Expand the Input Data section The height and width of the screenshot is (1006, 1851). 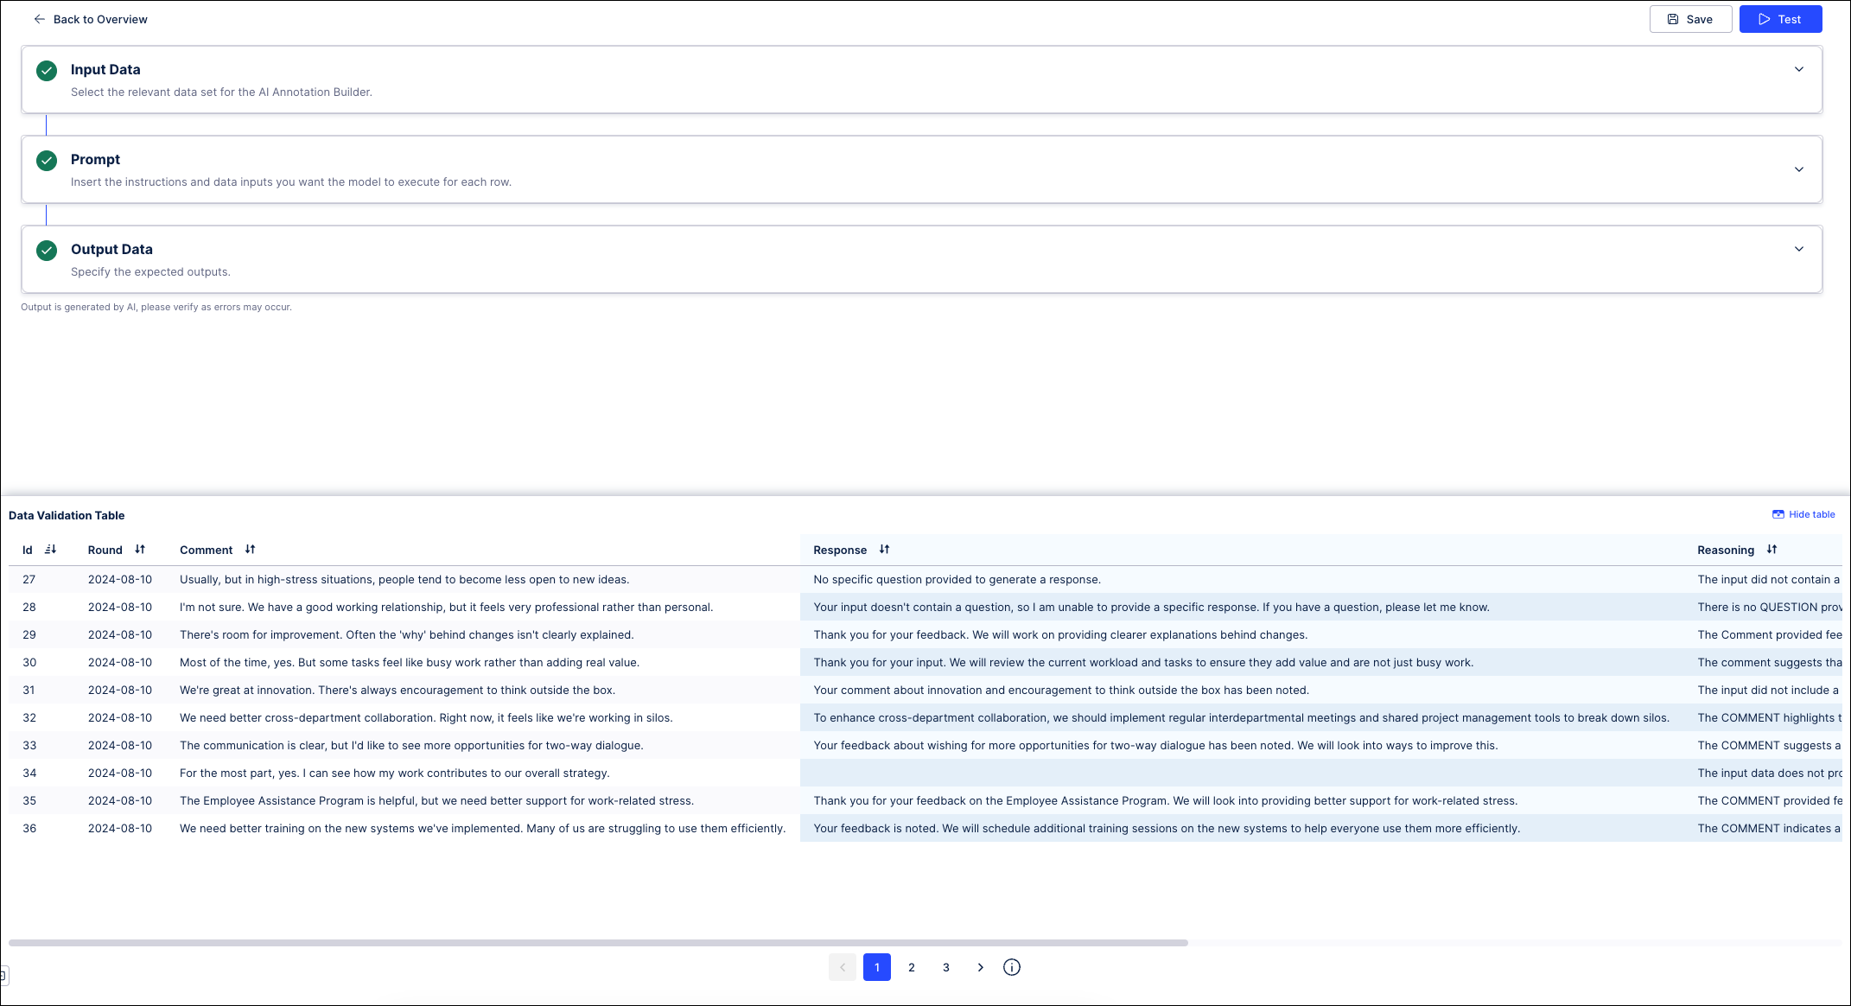[x=1798, y=69]
